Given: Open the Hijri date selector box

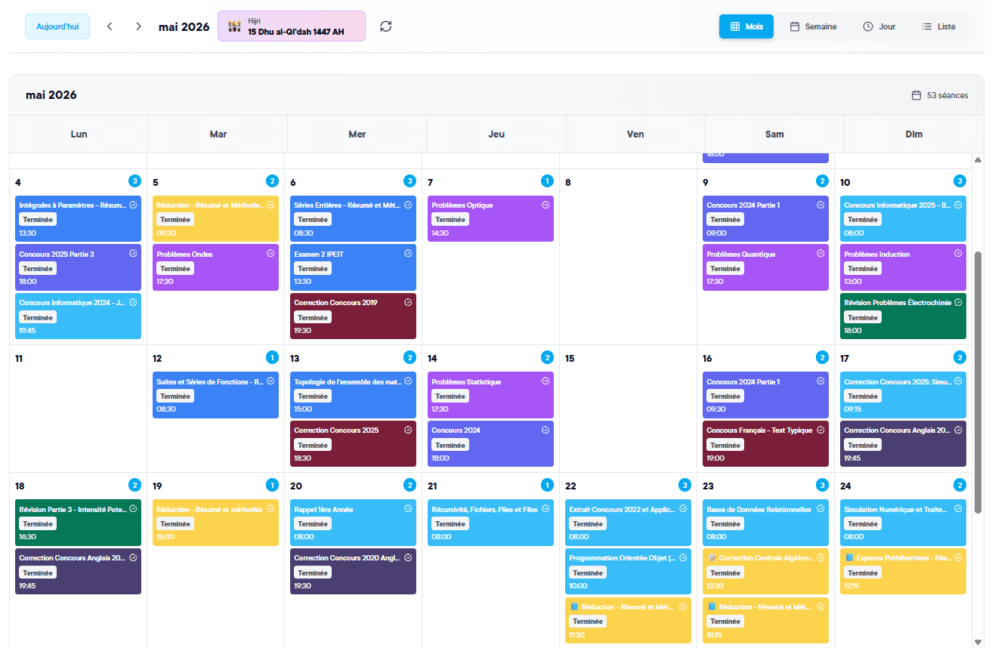Looking at the screenshot, I should tap(292, 26).
